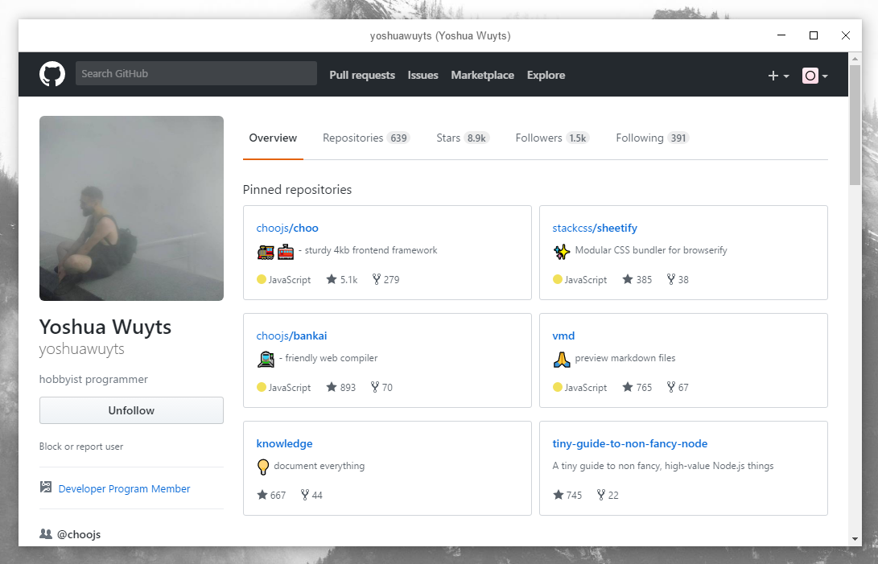
Task: Minimize the window
Action: tap(781, 35)
